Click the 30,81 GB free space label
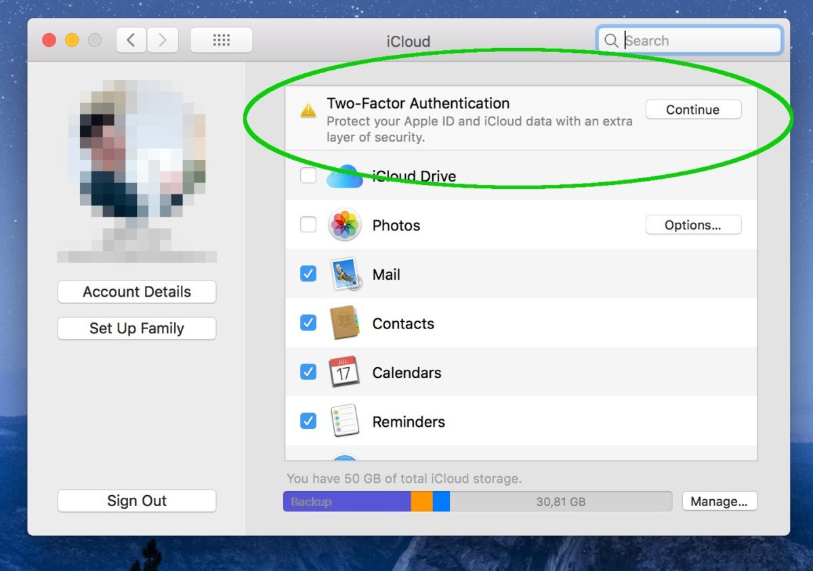 click(x=561, y=502)
